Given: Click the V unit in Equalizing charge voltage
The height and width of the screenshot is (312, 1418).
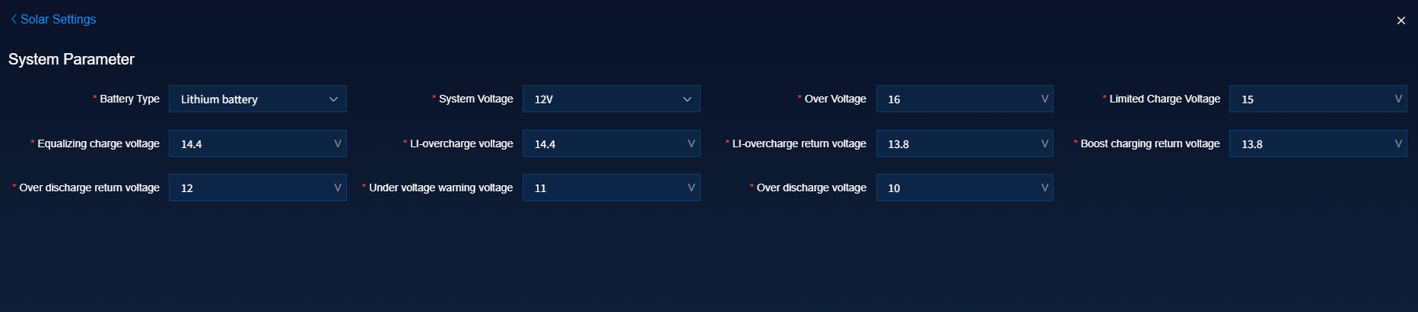Looking at the screenshot, I should coord(338,143).
